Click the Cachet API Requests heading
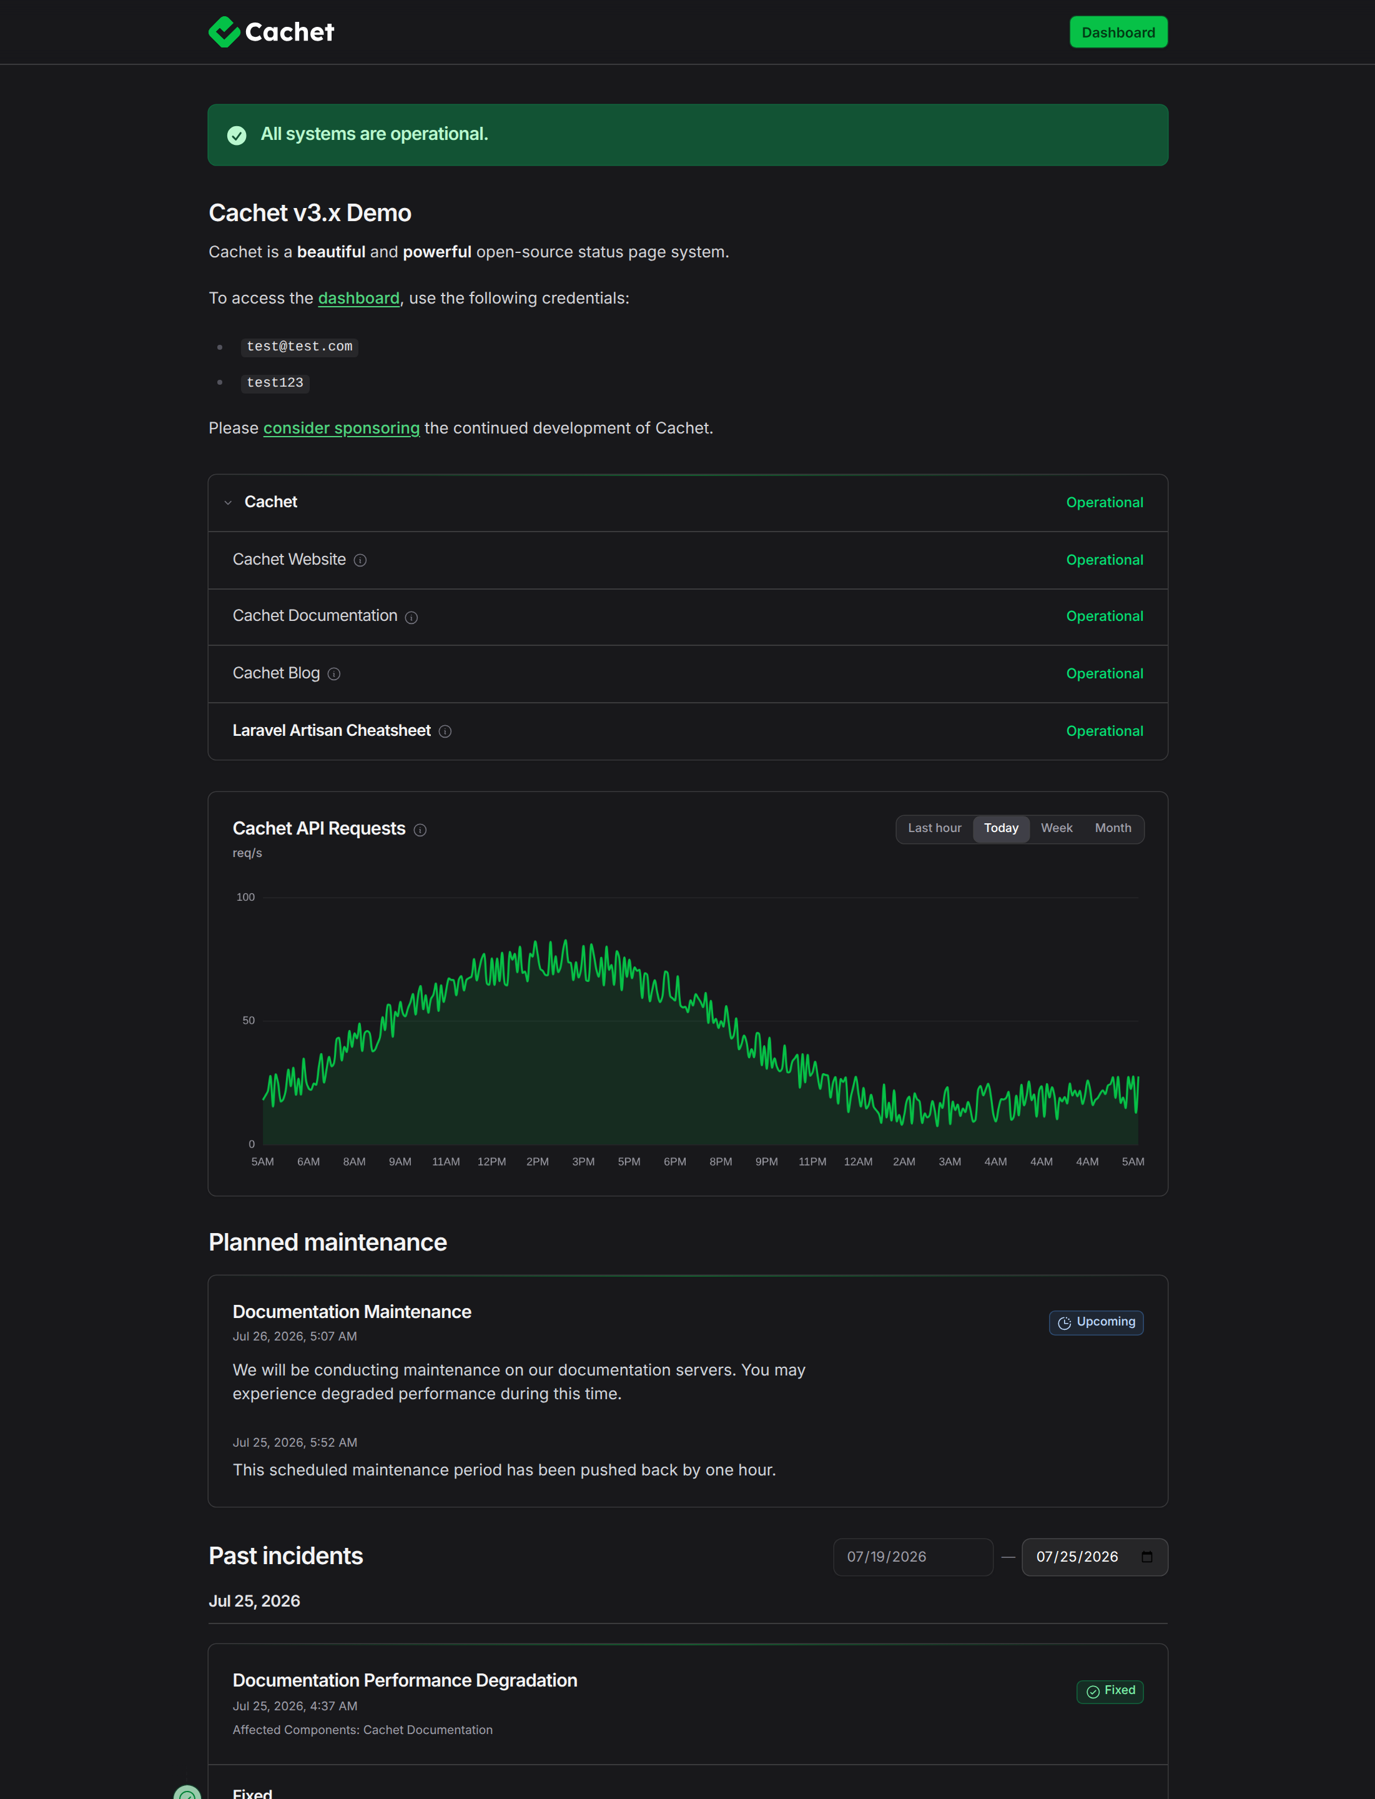This screenshot has width=1375, height=1799. pos(319,829)
